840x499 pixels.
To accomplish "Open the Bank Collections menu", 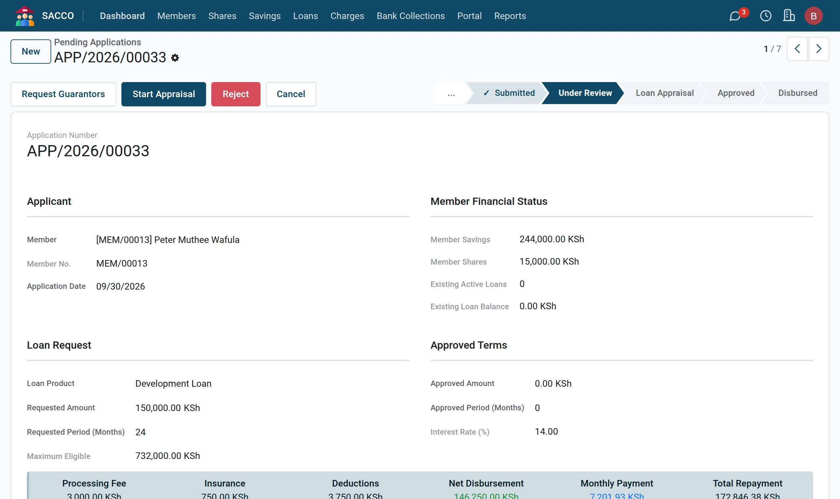I will coord(410,16).
